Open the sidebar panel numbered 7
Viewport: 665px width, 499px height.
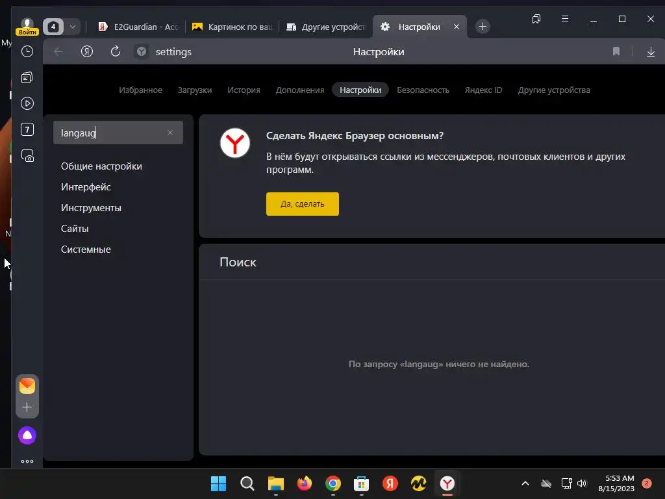tap(27, 129)
